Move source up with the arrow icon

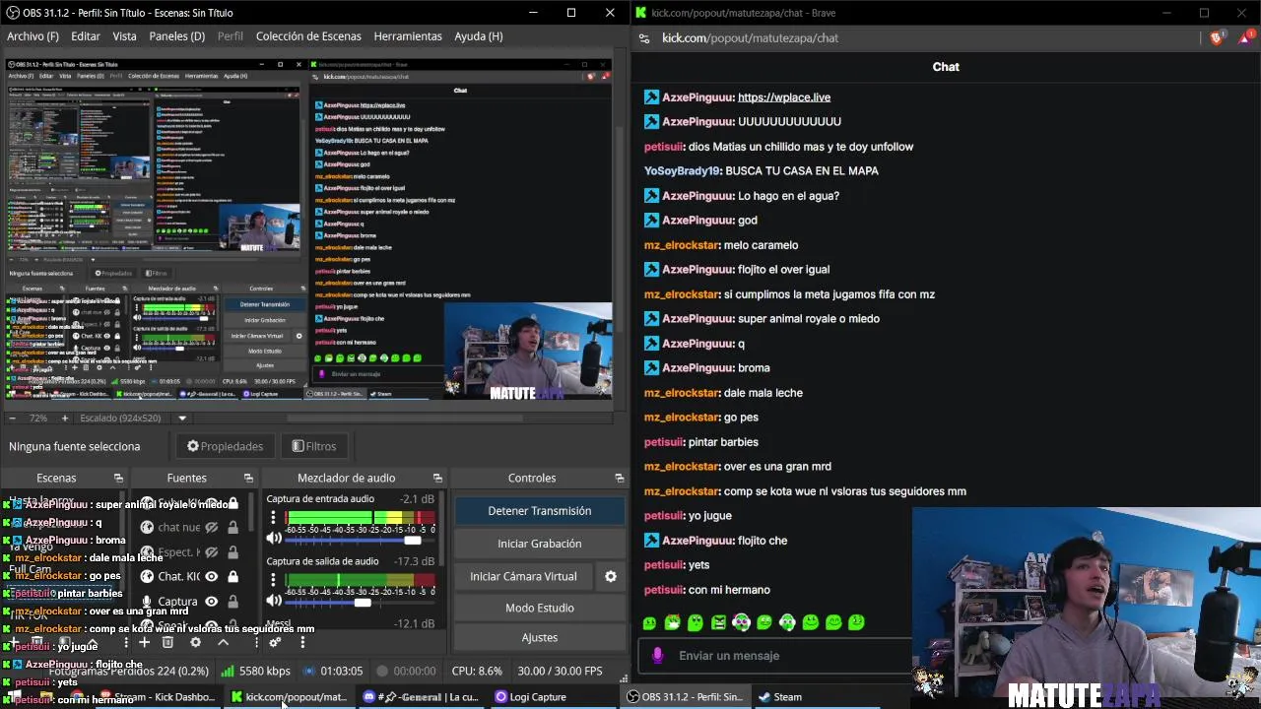coord(223,642)
